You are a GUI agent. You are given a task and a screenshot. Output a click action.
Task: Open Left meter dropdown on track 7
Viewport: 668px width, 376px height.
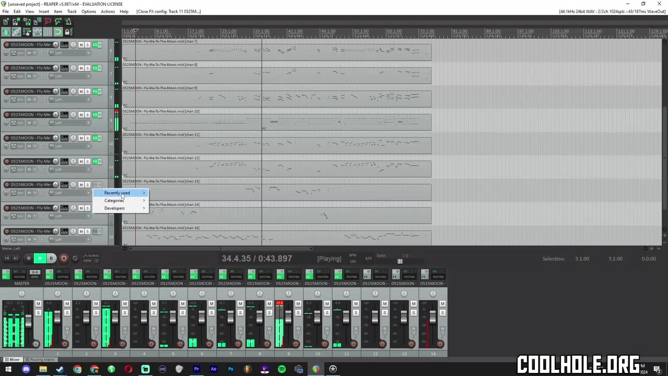coord(89,76)
